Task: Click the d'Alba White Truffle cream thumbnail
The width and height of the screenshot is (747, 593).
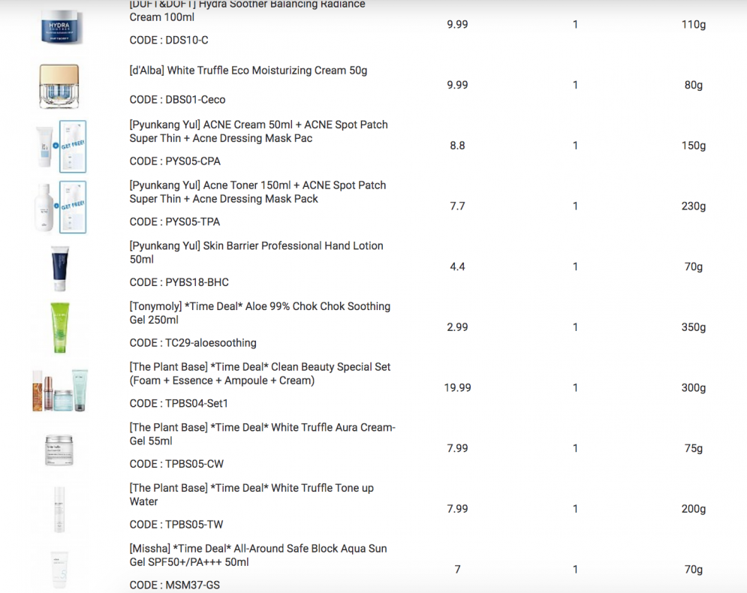Action: 59,86
